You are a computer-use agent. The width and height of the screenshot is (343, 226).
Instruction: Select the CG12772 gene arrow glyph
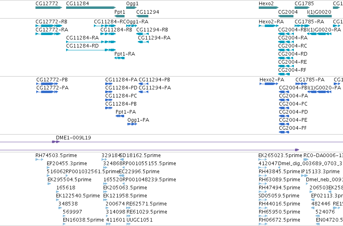[49, 8]
